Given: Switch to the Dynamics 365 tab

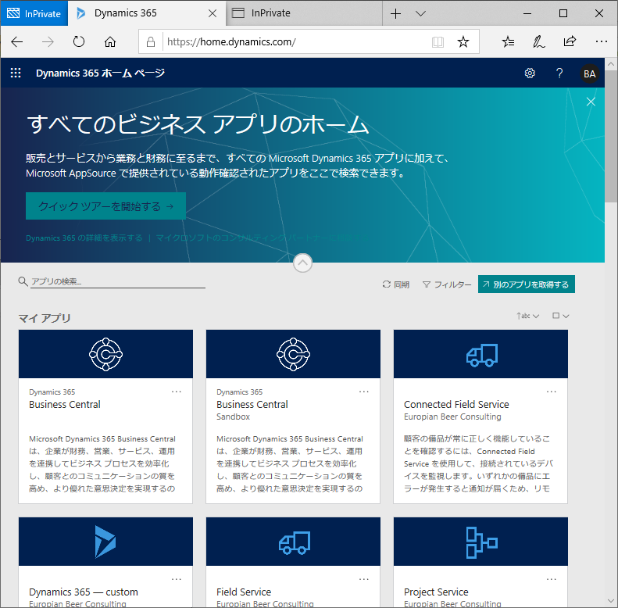Looking at the screenshot, I should [x=147, y=13].
